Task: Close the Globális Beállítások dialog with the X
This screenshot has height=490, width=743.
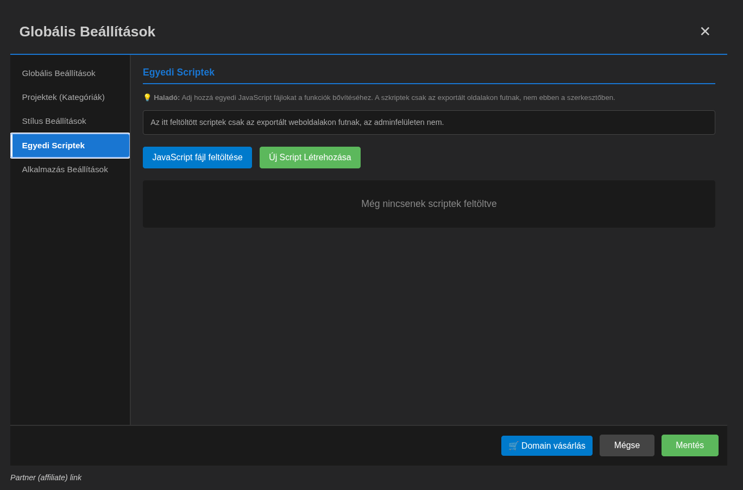Action: pos(705,32)
